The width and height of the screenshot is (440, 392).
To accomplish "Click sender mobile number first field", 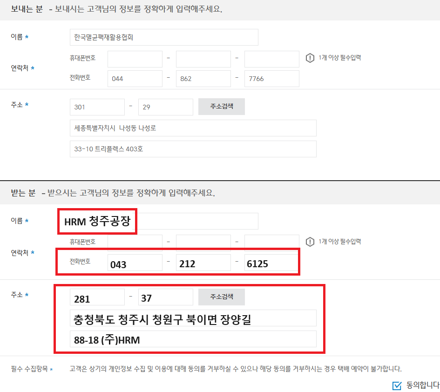I will (x=135, y=59).
